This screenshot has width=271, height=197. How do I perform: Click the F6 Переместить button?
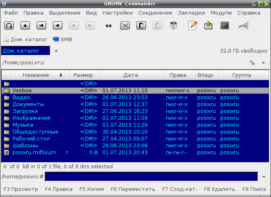click(133, 189)
